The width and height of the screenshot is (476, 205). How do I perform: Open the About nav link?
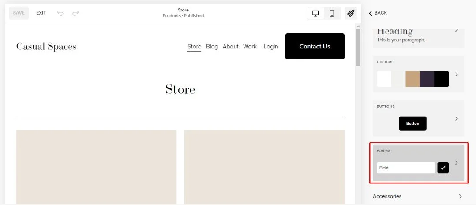click(230, 47)
